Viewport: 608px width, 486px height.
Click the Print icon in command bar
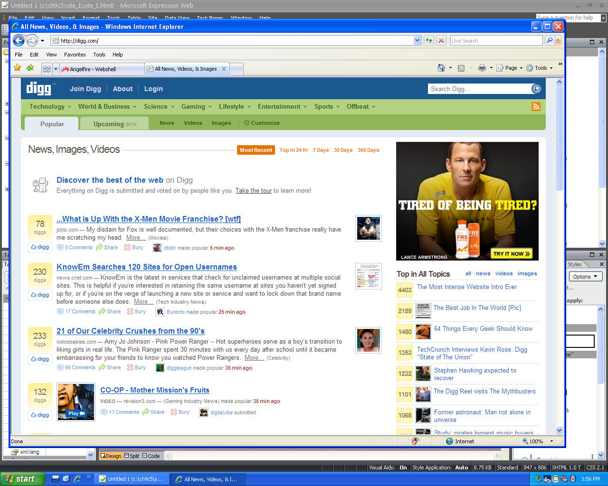482,68
